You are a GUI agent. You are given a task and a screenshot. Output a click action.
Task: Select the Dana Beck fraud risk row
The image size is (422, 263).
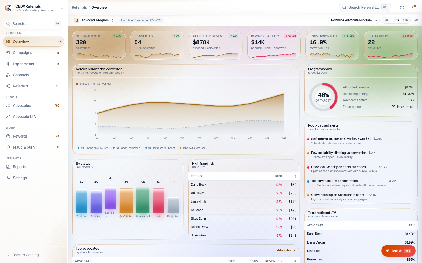click(x=244, y=185)
